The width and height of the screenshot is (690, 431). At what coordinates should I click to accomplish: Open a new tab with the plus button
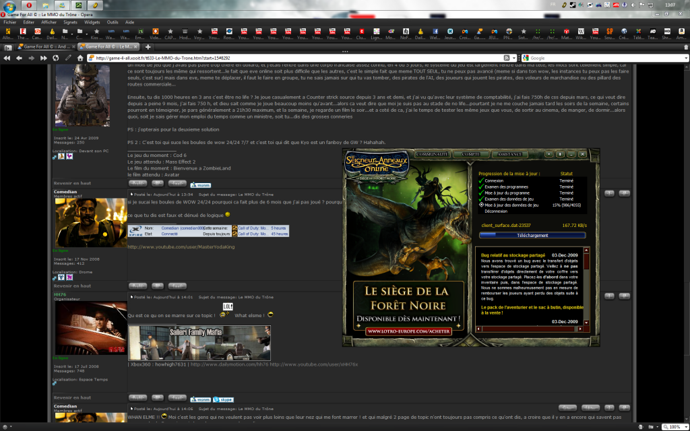click(x=148, y=46)
